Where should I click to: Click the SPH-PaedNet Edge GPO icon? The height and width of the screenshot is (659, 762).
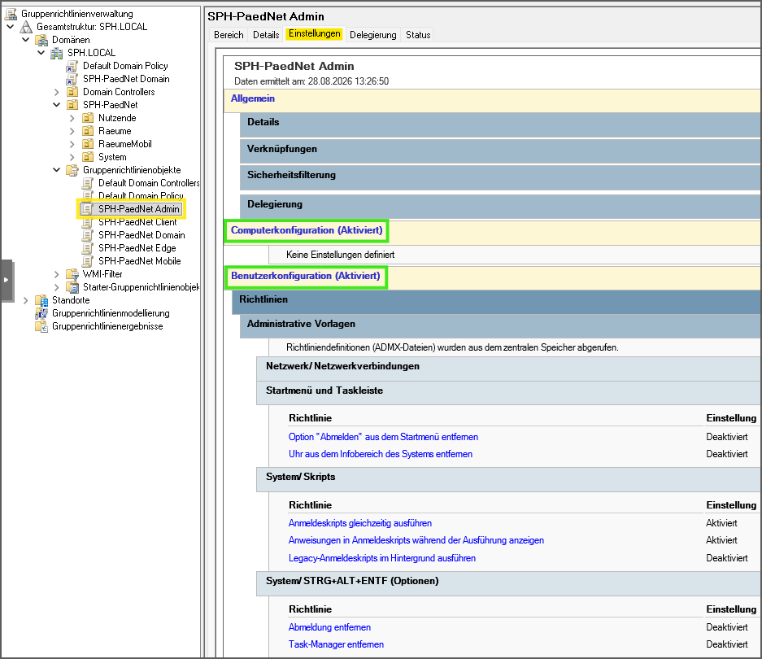pos(88,248)
